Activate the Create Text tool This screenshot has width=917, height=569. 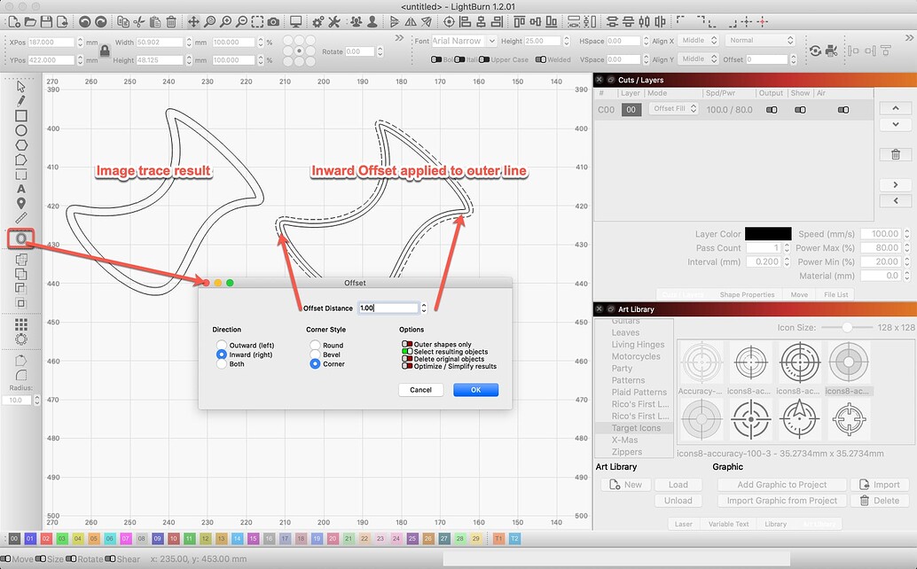coord(21,189)
